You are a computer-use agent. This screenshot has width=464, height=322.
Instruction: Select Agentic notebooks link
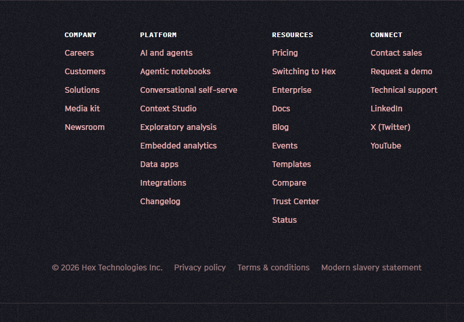click(175, 71)
